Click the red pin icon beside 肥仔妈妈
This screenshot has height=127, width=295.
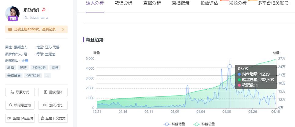(x=43, y=10)
